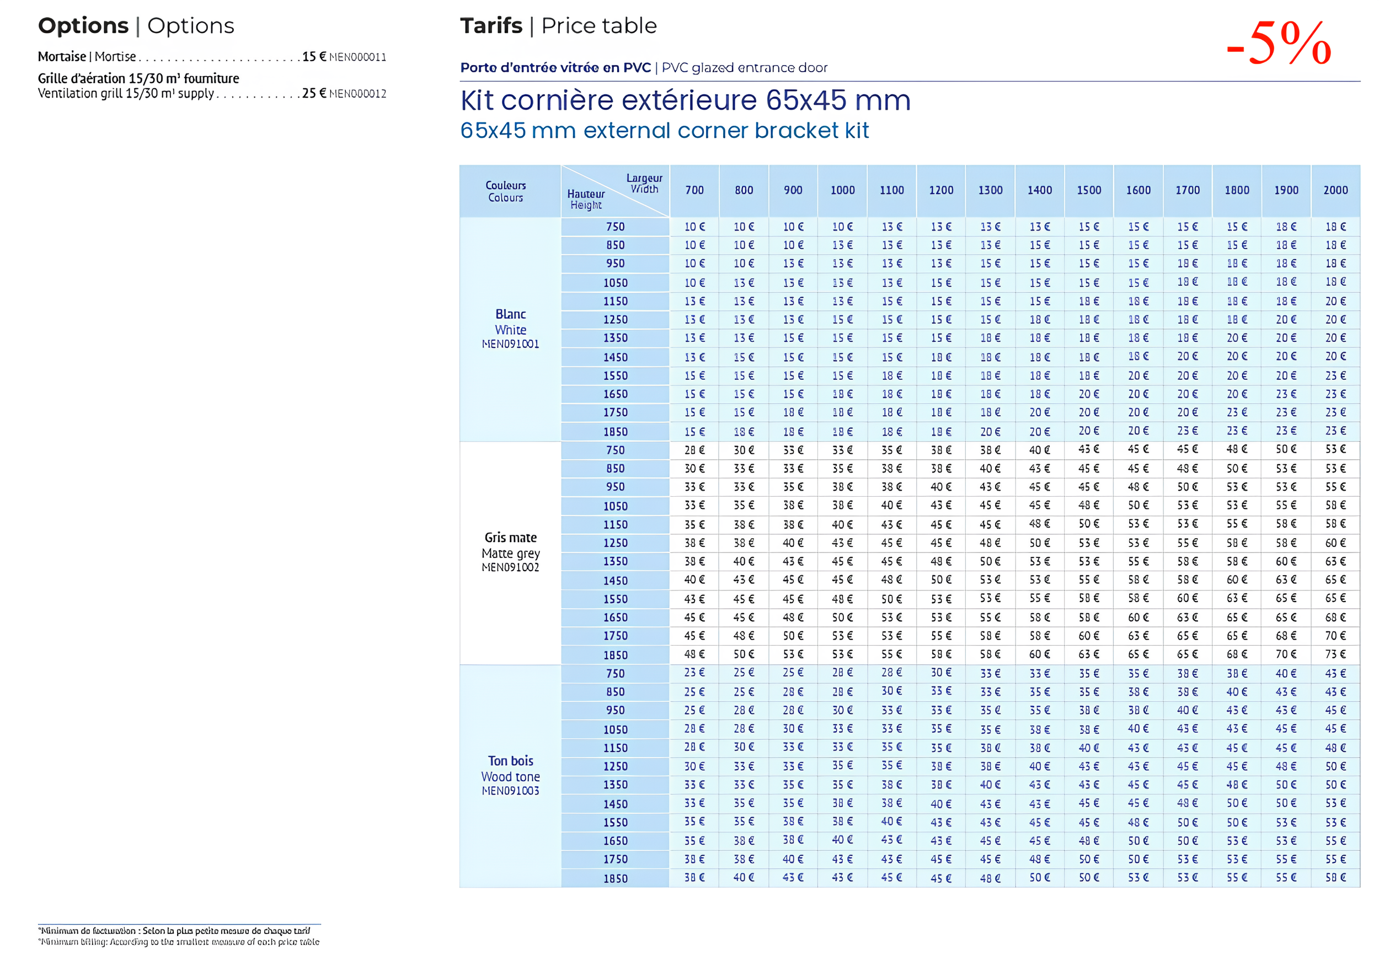The width and height of the screenshot is (1379, 961).
Task: Click the Minimum billing footnote text
Action: 179,942
